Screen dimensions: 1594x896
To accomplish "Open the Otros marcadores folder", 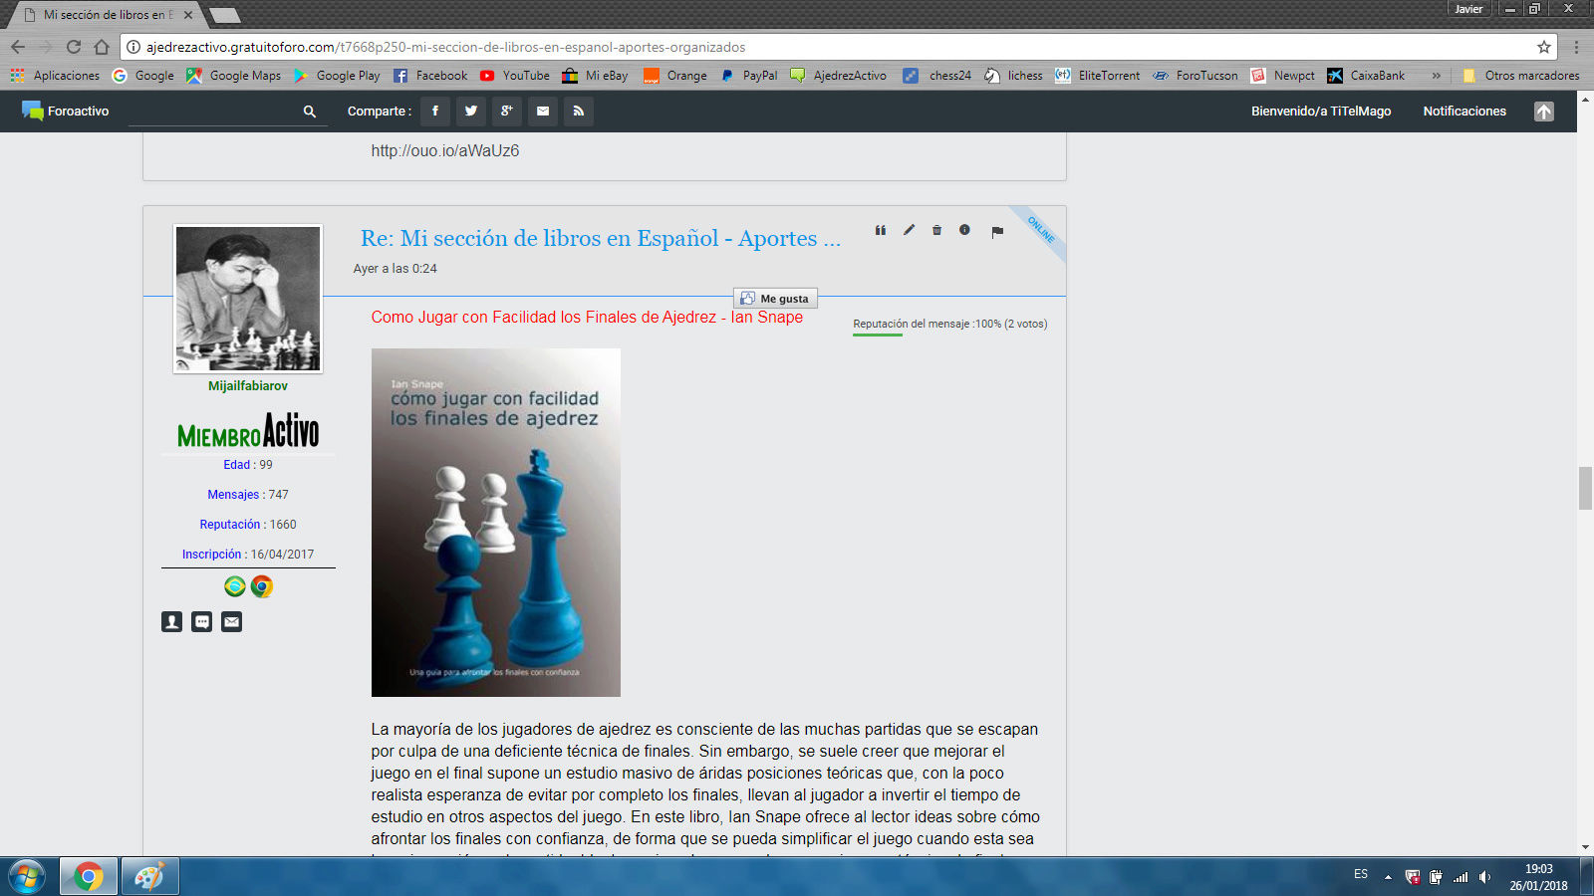I will [1521, 76].
